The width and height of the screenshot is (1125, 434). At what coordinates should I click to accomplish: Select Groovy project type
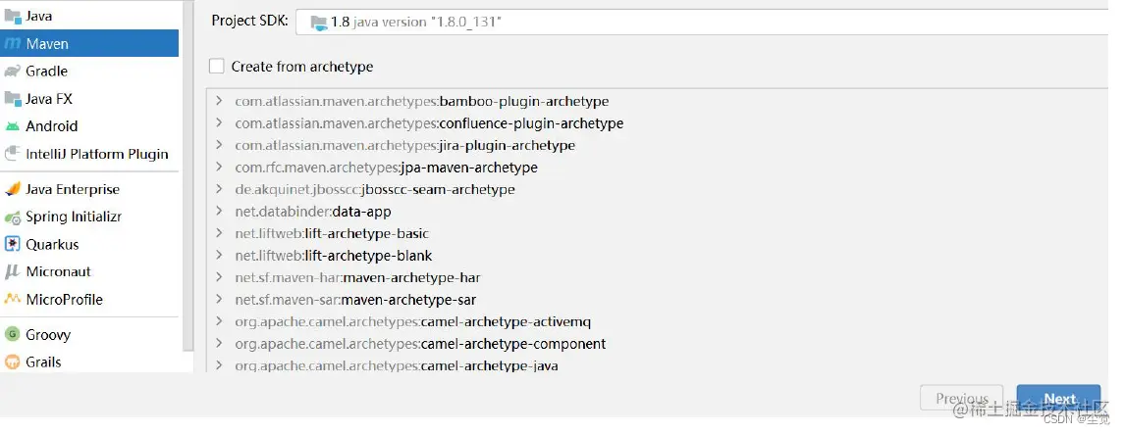click(89, 334)
